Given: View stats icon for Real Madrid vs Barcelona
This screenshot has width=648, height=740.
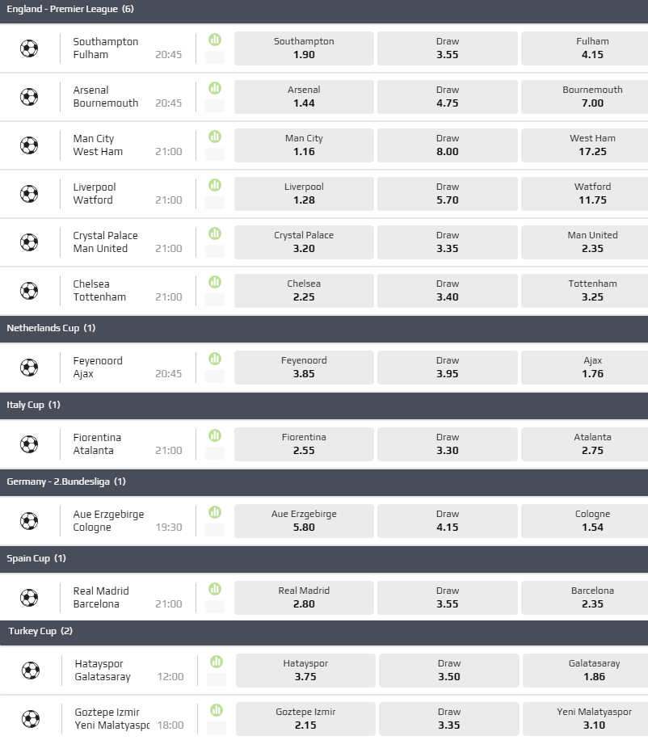Looking at the screenshot, I should tap(215, 589).
